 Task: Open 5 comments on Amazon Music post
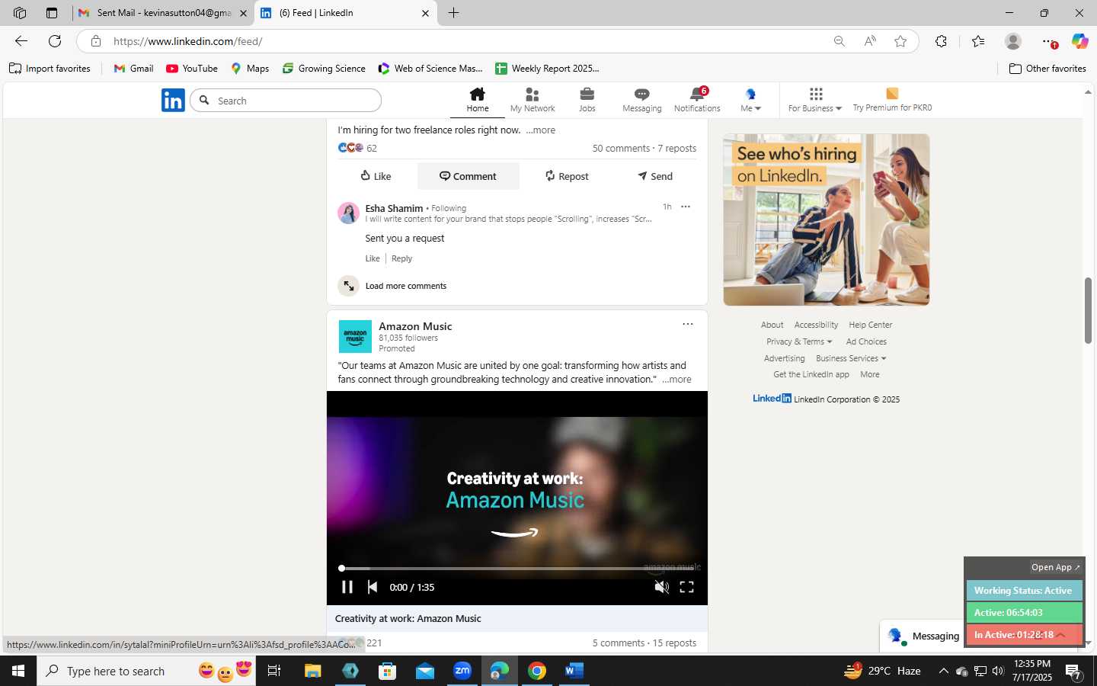(619, 643)
